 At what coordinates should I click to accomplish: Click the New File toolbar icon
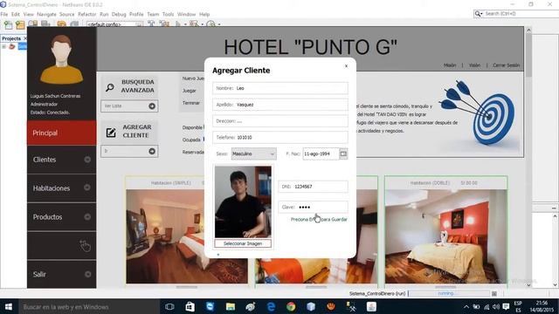8,24
